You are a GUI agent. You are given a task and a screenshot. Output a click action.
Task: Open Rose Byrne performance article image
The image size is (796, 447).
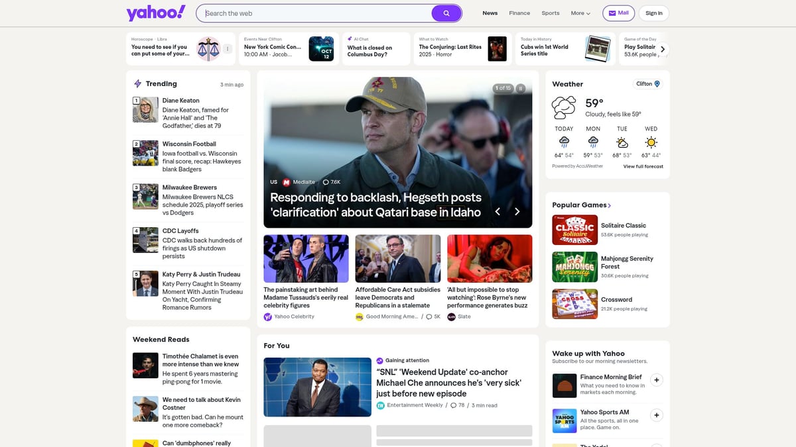pyautogui.click(x=490, y=258)
